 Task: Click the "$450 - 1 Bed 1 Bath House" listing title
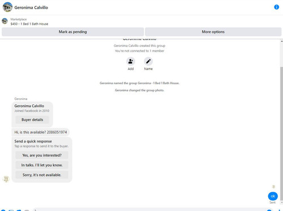coord(29,24)
